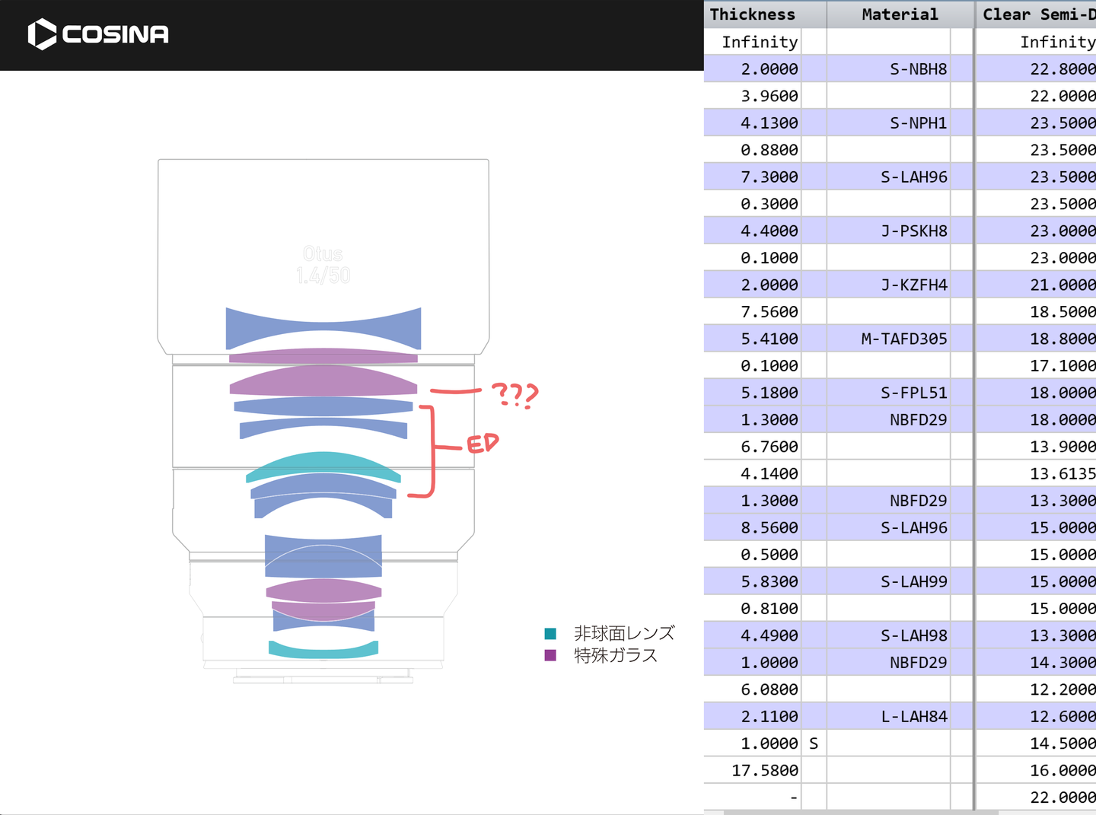Select the S-LAH96 cell in the 7.3000 row
The image size is (1096, 815).
click(888, 177)
